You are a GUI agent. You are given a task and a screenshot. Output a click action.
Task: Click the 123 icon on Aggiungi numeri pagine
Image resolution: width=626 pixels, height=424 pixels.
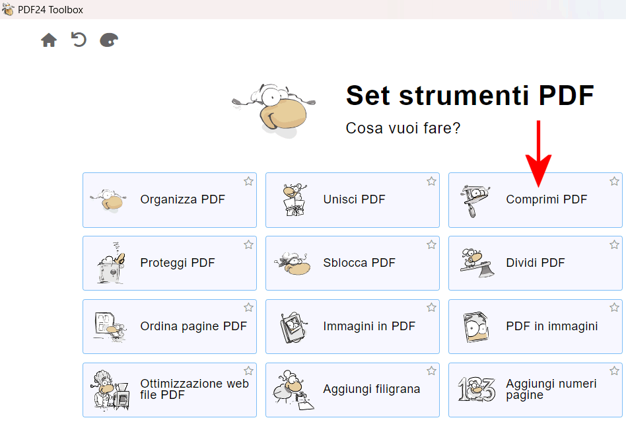476,389
